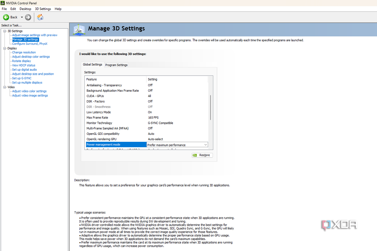Open the 3D Settings menu
This screenshot has height=251, width=377.
pos(43,9)
